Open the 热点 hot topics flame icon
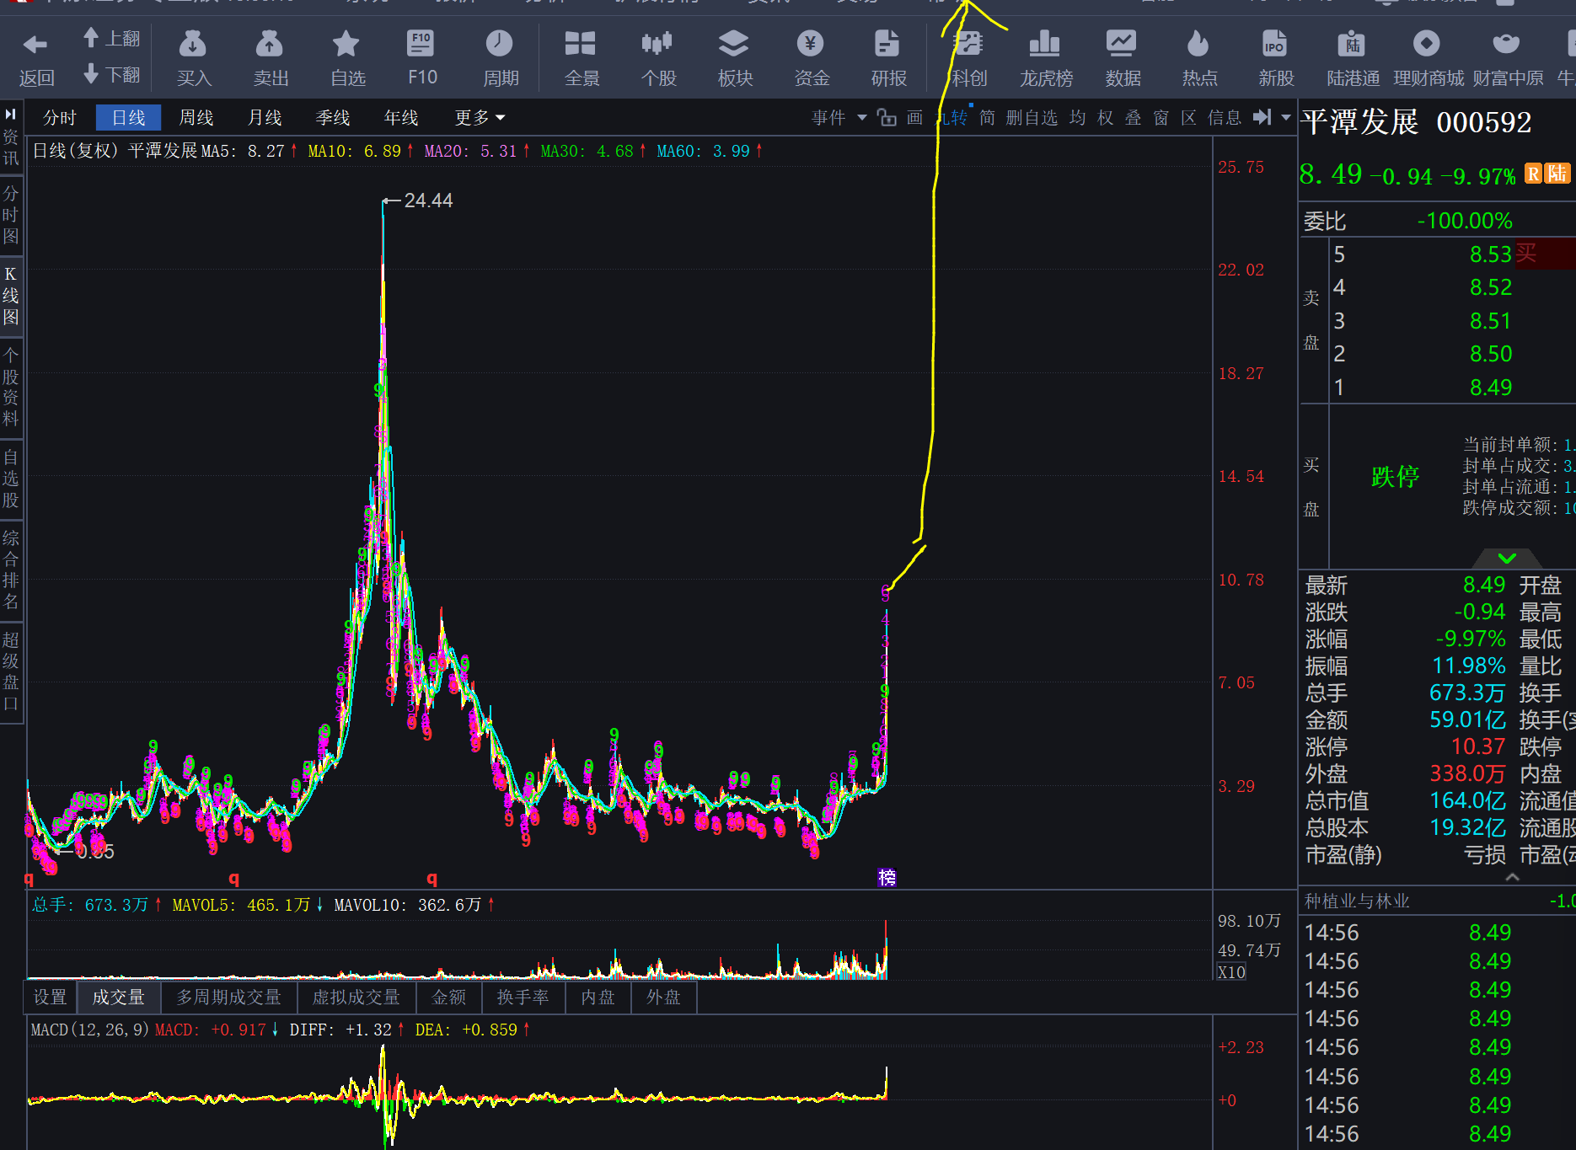This screenshot has width=1576, height=1150. [x=1198, y=56]
